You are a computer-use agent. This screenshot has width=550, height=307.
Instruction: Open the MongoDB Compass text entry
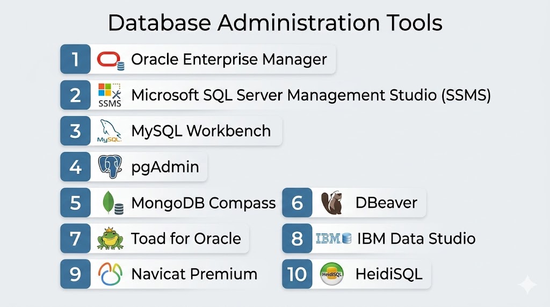pos(203,203)
